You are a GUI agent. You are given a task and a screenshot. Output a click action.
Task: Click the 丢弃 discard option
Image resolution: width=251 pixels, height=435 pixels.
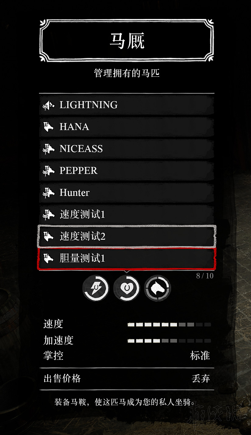click(x=201, y=379)
